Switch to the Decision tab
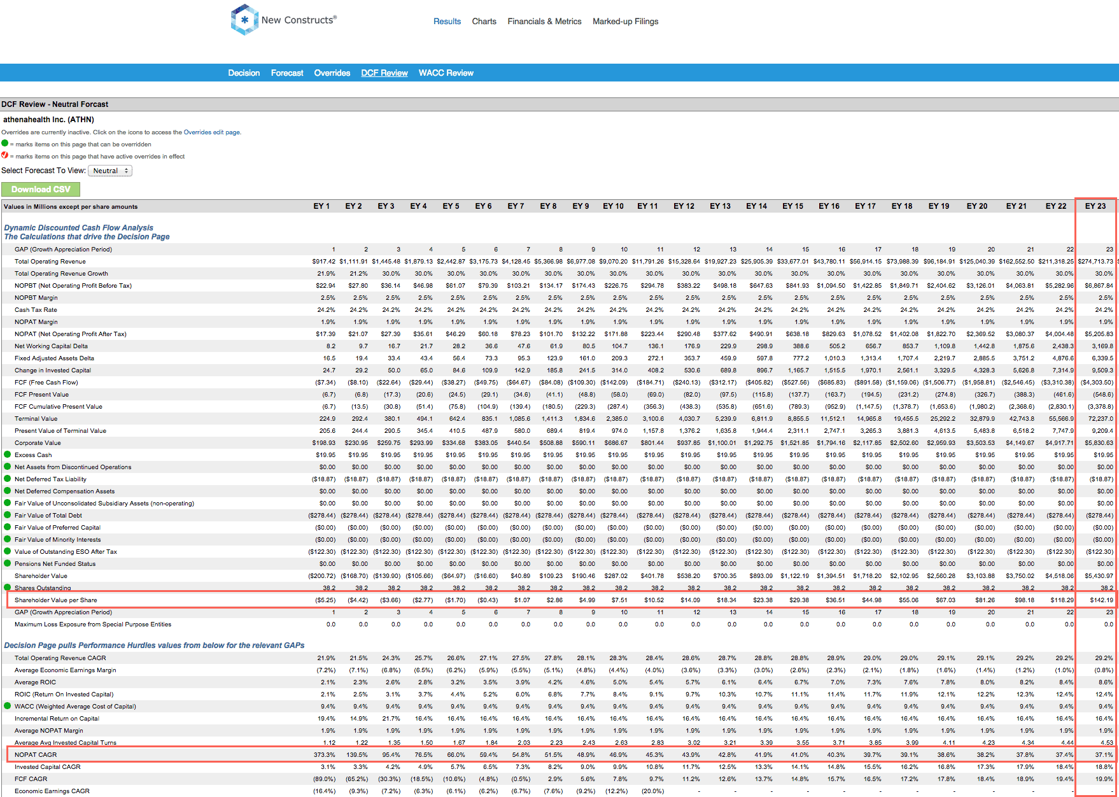This screenshot has height=797, width=1119. tap(244, 73)
